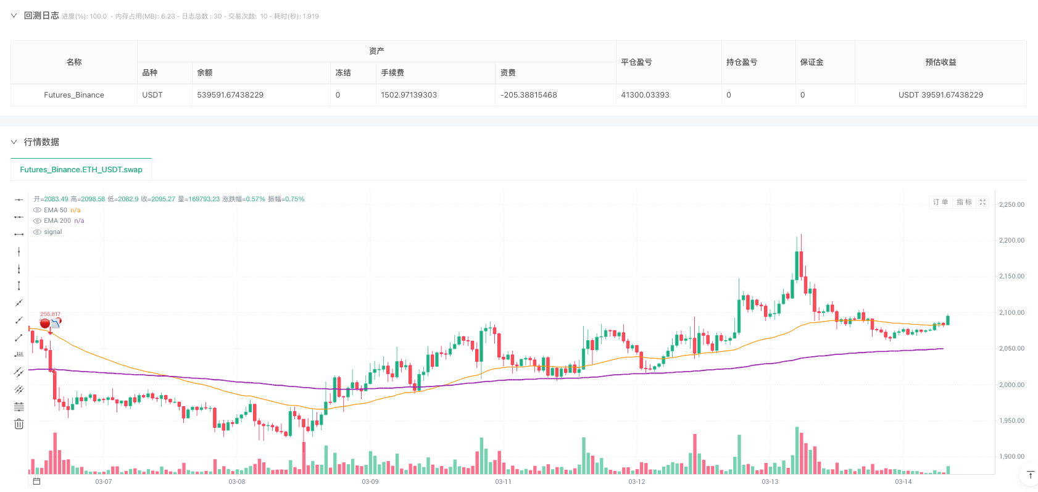Click the Futures_Binance row name cell
This screenshot has height=492, width=1038.
[74, 95]
